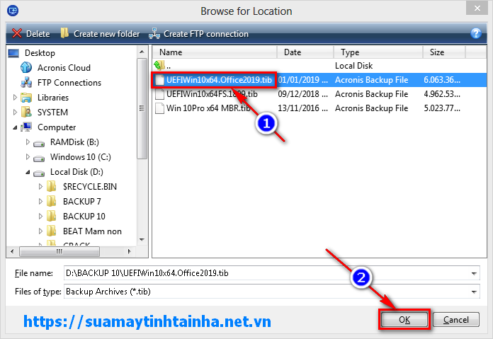Viewport: 493px width, 339px height.
Task: Open the blue help question mark
Action: 476,33
